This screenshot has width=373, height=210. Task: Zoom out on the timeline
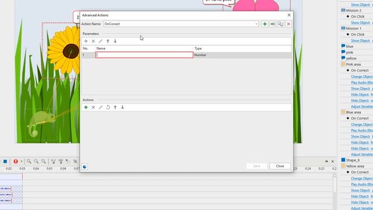point(36,162)
